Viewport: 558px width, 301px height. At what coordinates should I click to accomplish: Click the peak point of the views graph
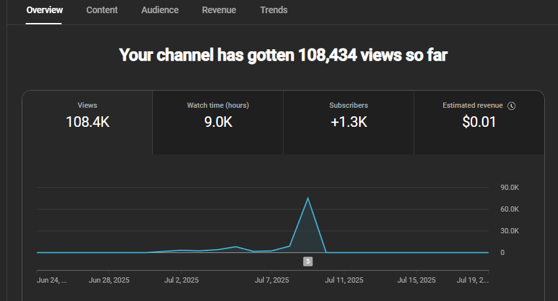tap(308, 198)
